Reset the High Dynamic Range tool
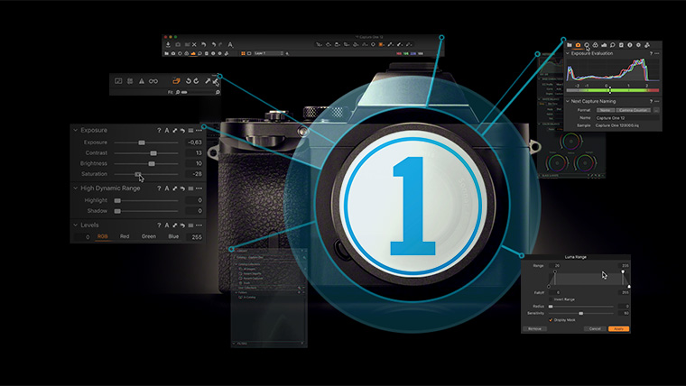The width and height of the screenshot is (686, 386). click(x=182, y=188)
